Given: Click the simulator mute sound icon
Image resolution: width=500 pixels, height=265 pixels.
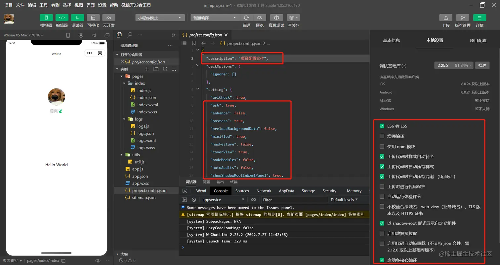Looking at the screenshot, I should click(x=94, y=35).
